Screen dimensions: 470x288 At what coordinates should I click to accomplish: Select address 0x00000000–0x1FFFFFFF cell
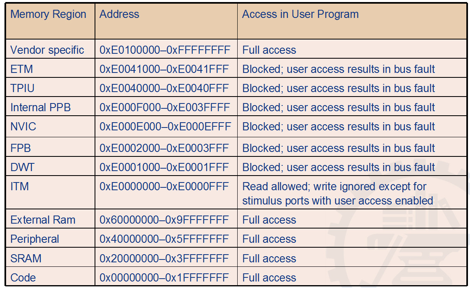164,278
